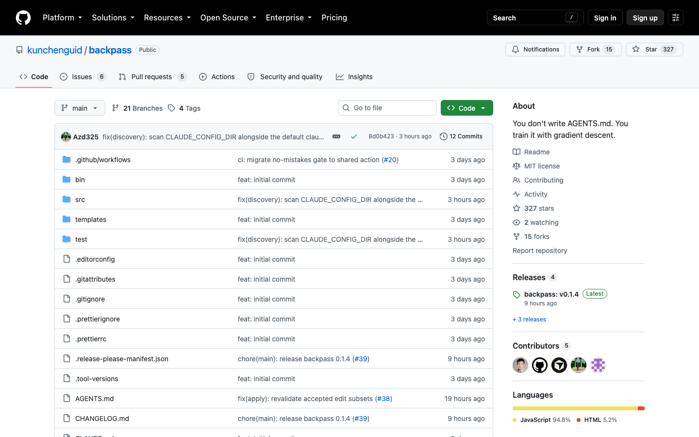Switch to the Issues tab
This screenshot has width=699, height=437.
click(x=83, y=77)
